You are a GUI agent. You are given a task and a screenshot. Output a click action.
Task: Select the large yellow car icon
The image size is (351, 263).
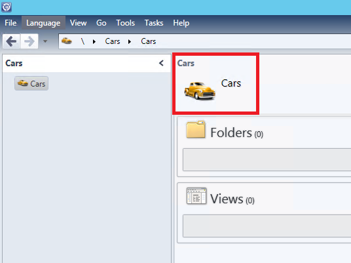point(200,91)
